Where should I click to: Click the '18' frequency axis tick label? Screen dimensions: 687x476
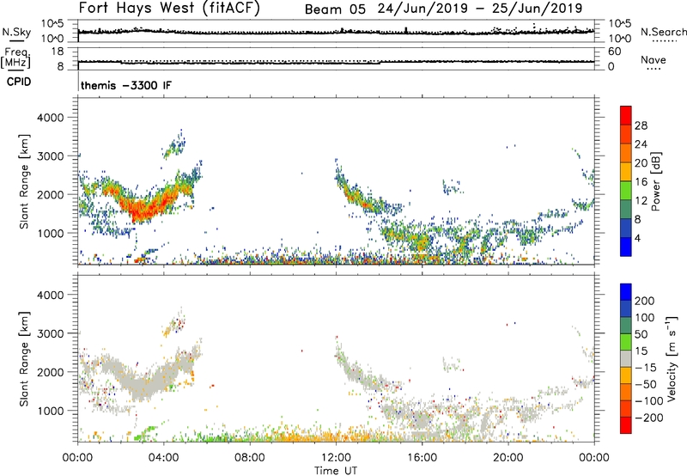pyautogui.click(x=58, y=51)
